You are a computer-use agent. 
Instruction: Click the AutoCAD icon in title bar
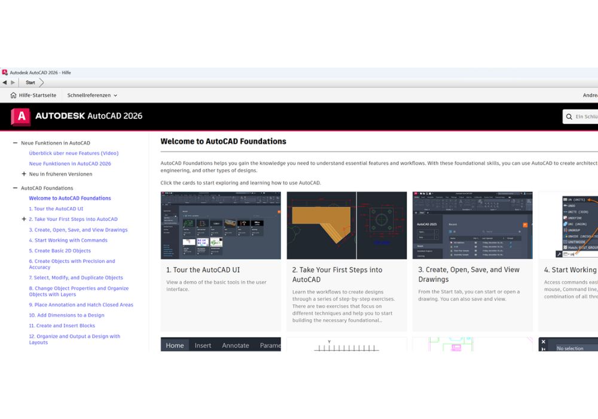[5, 72]
